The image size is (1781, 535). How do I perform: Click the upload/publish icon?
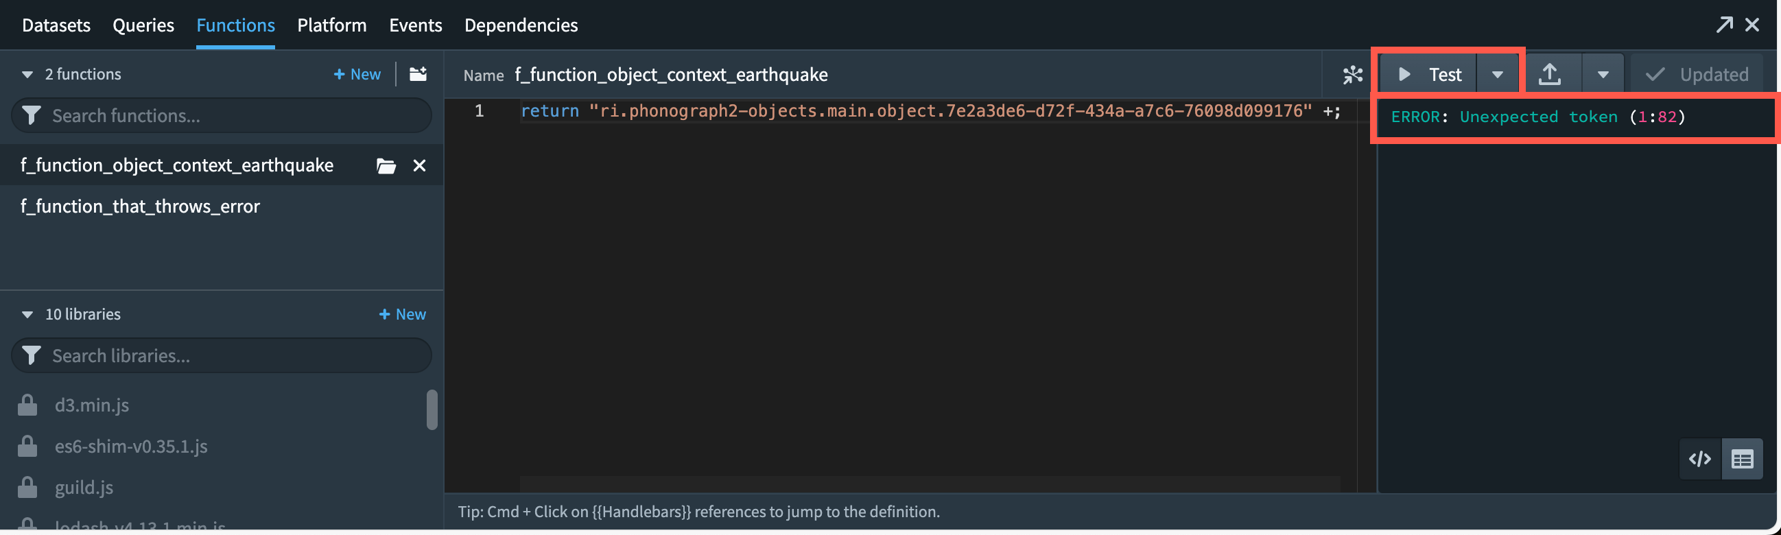click(x=1550, y=74)
